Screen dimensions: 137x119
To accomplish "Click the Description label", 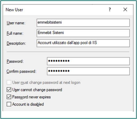I will (x=16, y=43).
